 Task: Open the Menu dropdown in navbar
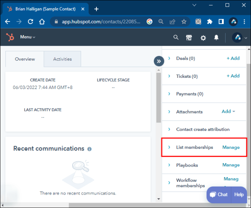point(28,37)
